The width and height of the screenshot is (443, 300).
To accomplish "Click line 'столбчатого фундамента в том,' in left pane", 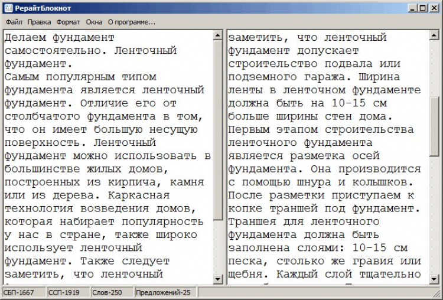I will (104, 117).
